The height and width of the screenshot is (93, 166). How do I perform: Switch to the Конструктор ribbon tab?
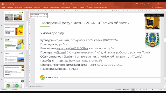pyautogui.click(x=28, y=7)
